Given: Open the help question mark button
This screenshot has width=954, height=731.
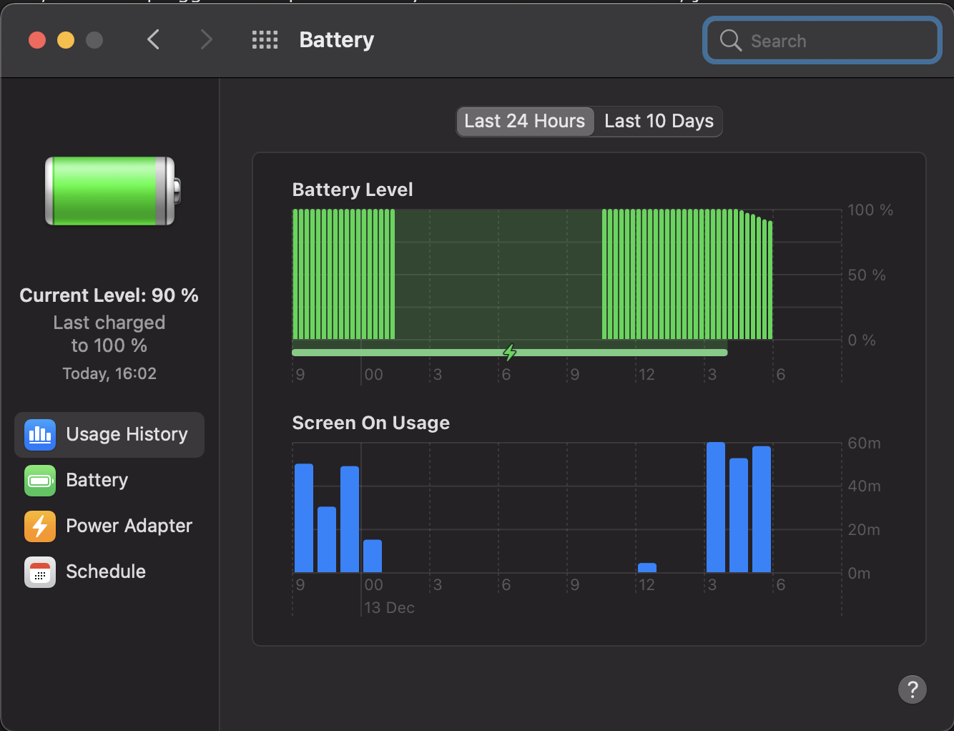Looking at the screenshot, I should coord(912,690).
